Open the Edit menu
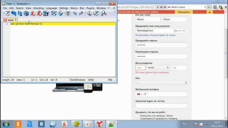228x128 pixels. pos(11,8)
